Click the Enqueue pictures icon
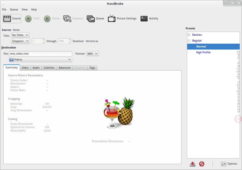The width and height of the screenshot is (242, 170). click(x=67, y=18)
